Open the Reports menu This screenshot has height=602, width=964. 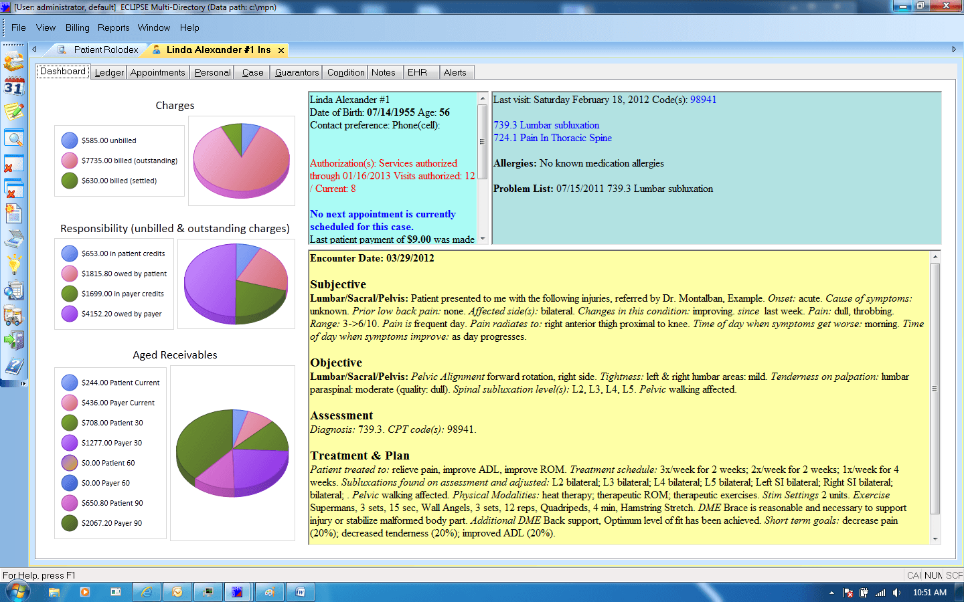click(x=113, y=27)
